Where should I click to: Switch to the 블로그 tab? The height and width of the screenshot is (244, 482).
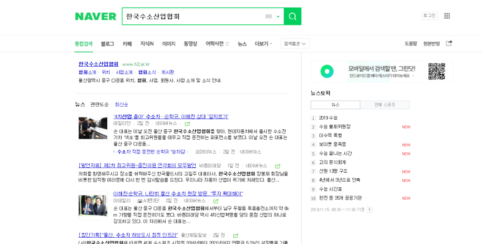(107, 44)
